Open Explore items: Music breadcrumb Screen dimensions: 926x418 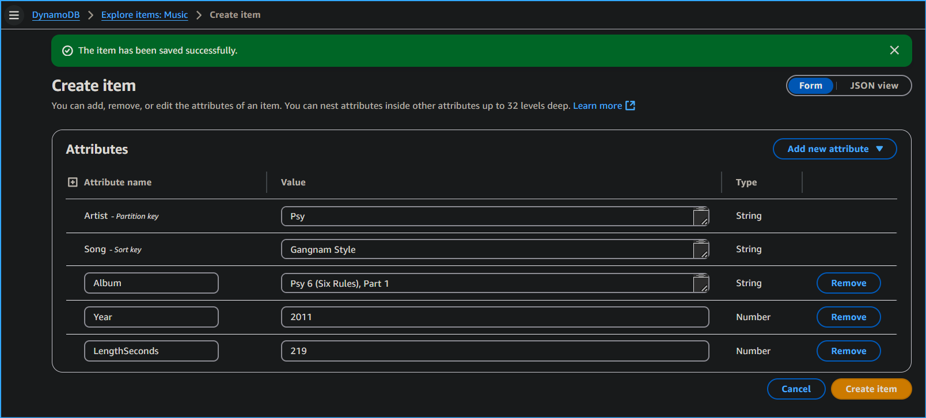click(145, 15)
